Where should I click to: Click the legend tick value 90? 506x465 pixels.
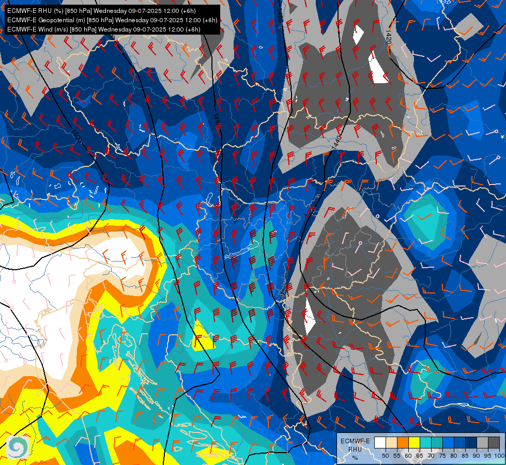(x=477, y=456)
